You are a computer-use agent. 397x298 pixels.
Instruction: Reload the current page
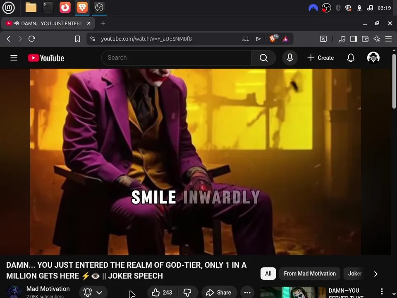tap(32, 39)
